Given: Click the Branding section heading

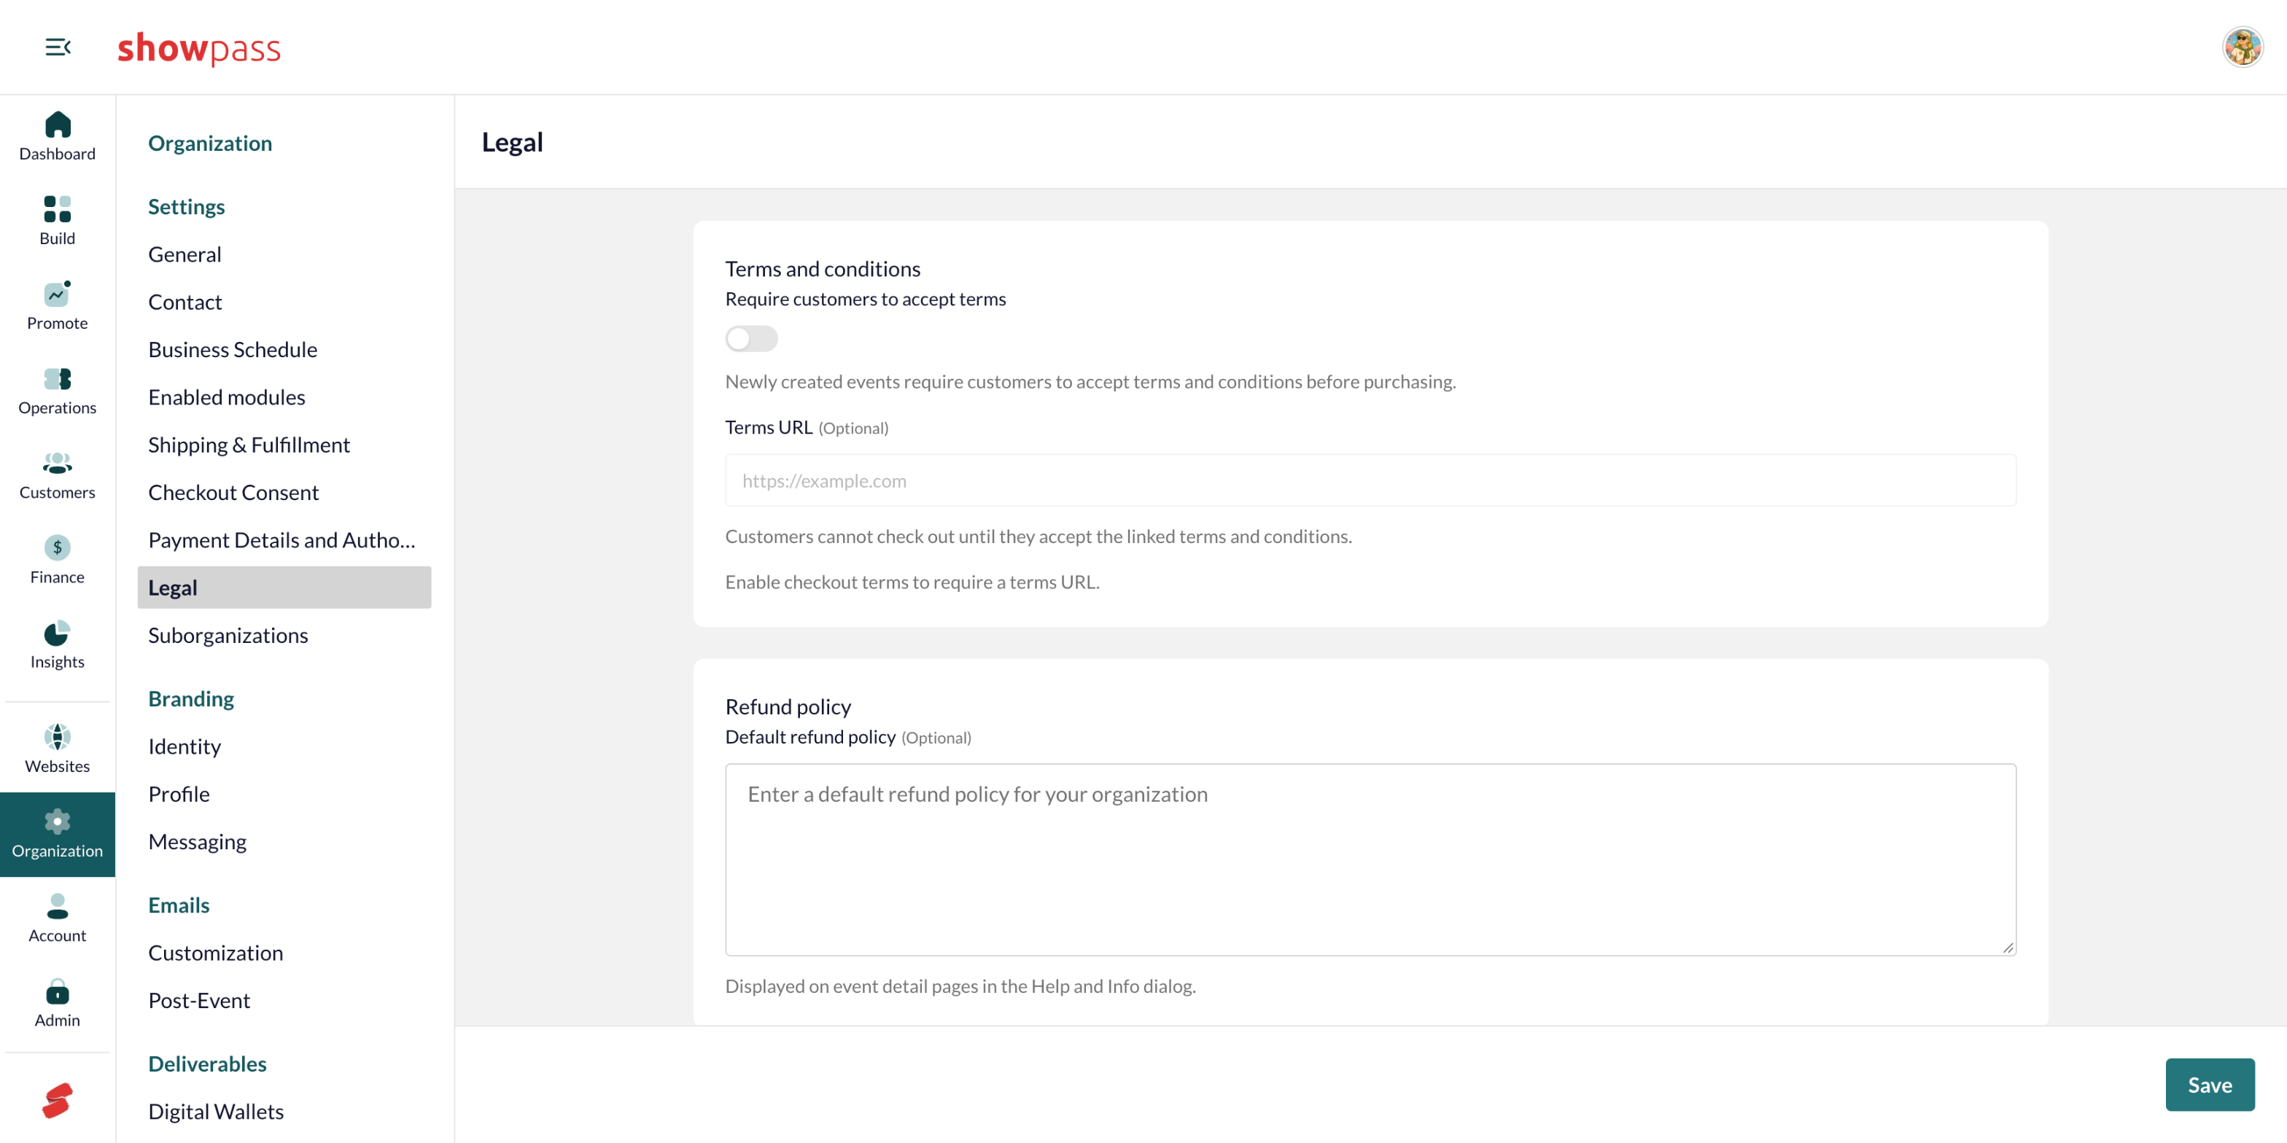Looking at the screenshot, I should click(x=191, y=699).
